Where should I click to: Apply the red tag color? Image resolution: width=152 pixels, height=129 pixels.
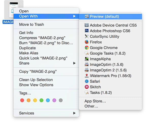pos(22,100)
